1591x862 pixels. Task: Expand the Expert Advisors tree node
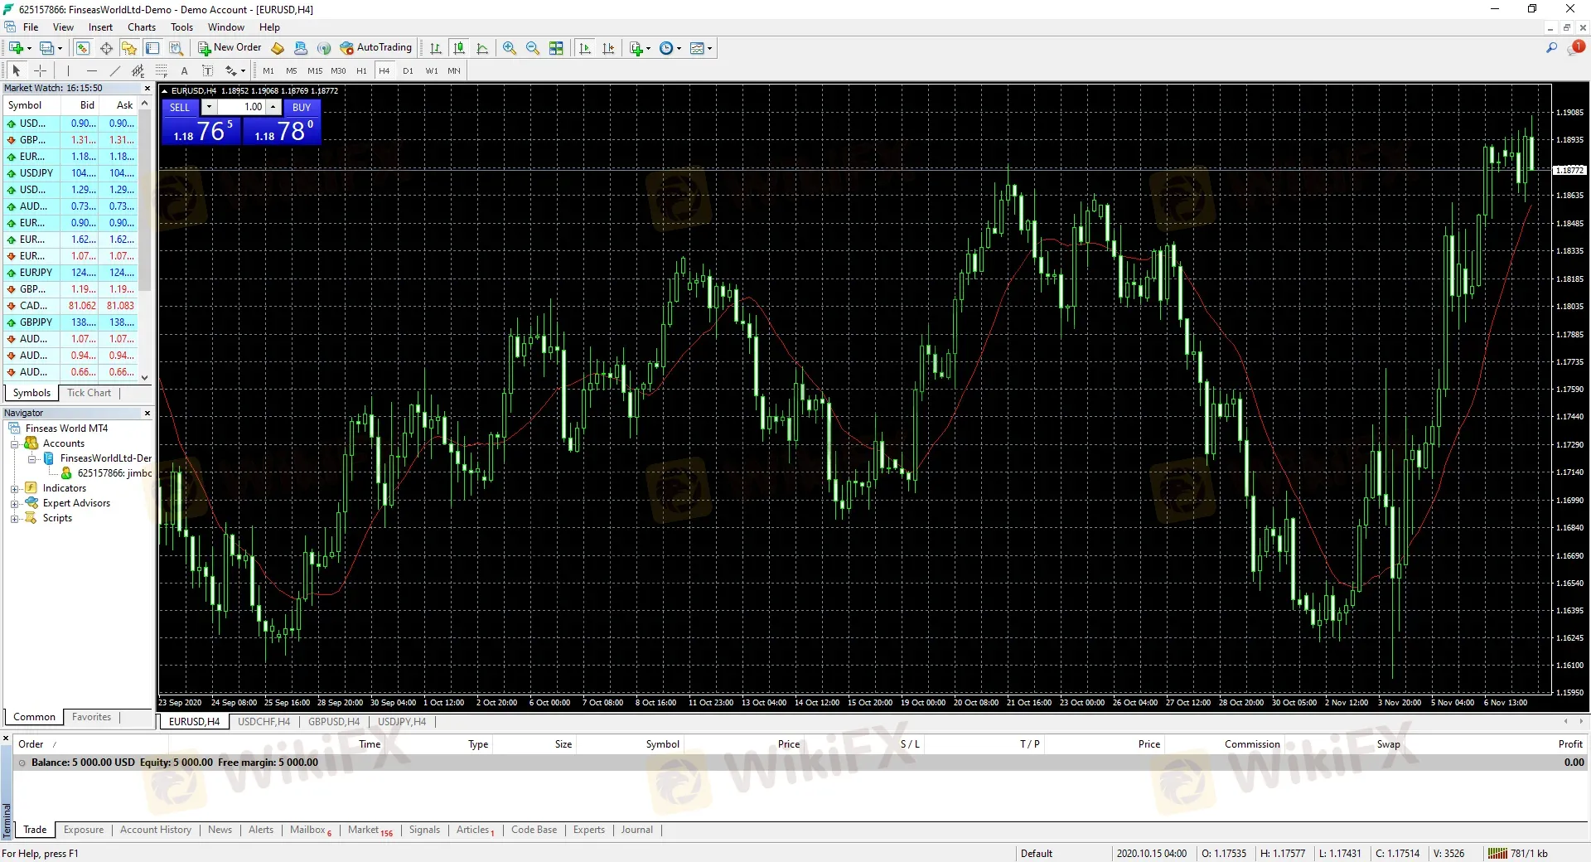[x=14, y=504]
